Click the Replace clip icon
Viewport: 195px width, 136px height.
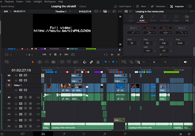(x=76, y=62)
